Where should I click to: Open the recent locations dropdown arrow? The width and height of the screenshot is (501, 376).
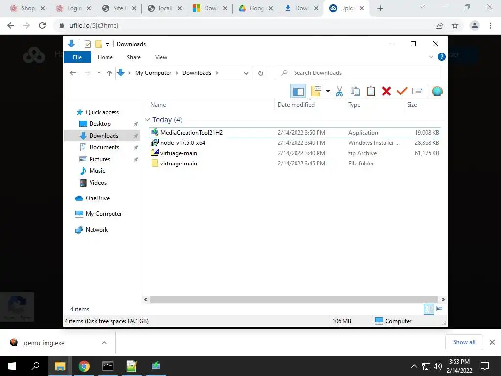click(x=99, y=73)
